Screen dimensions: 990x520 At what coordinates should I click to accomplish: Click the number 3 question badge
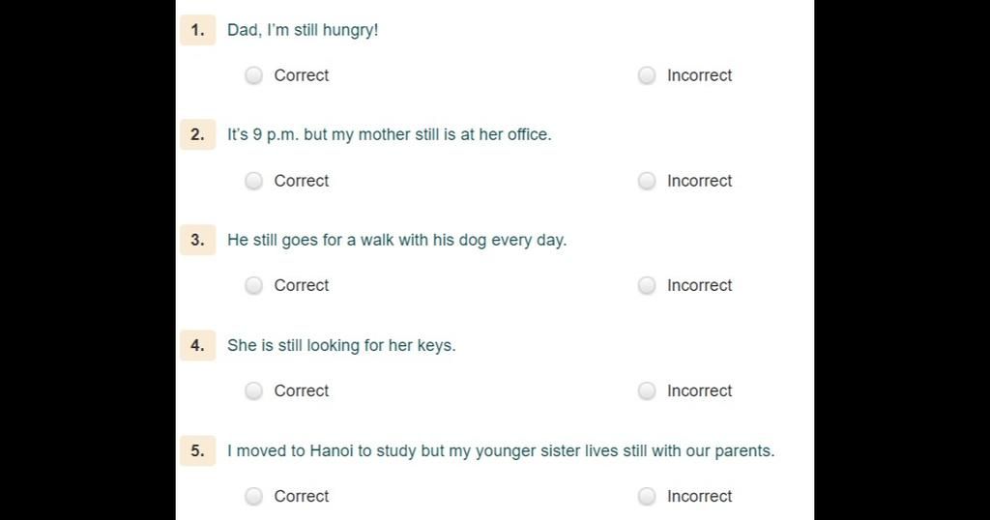coord(197,240)
